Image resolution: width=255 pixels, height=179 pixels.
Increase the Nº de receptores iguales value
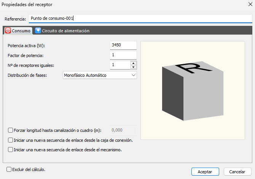click(133, 63)
